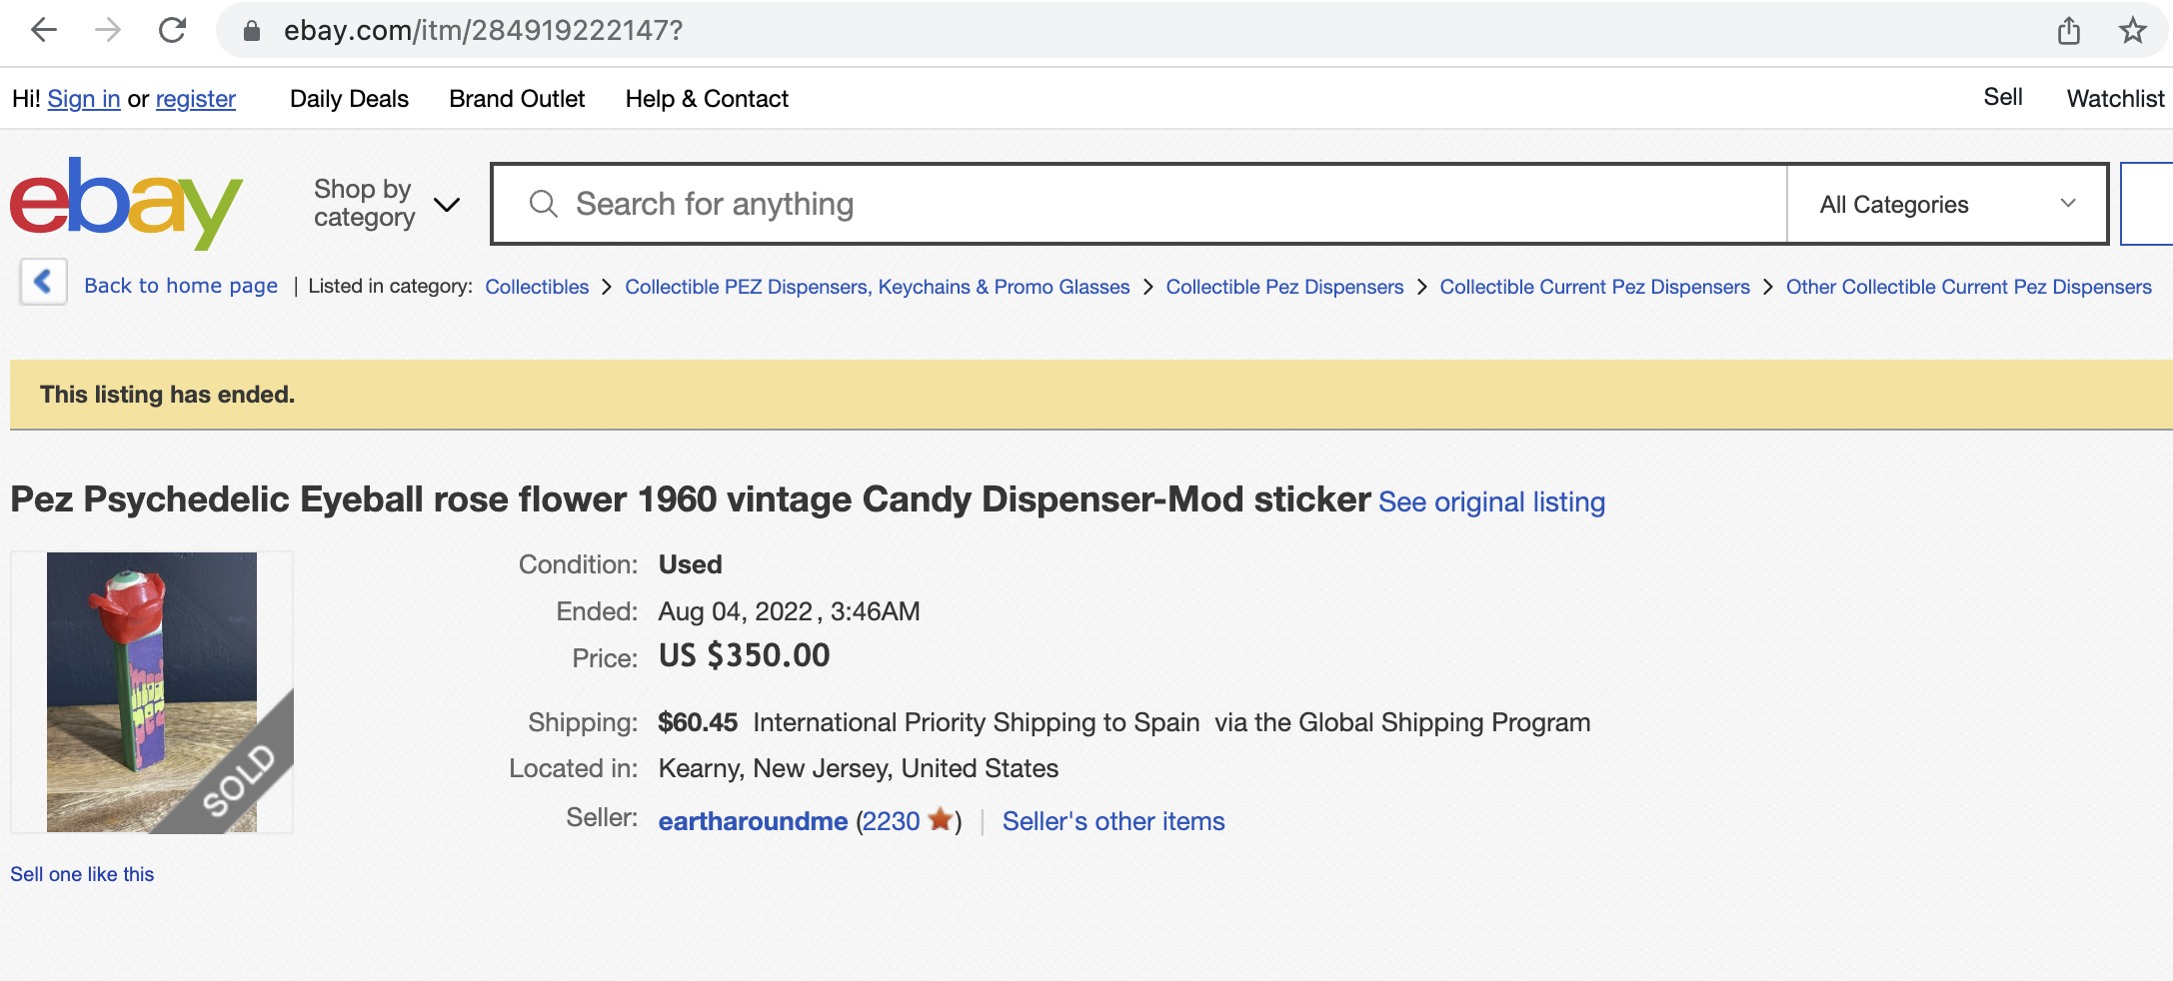Click the eBay logo

(x=126, y=203)
